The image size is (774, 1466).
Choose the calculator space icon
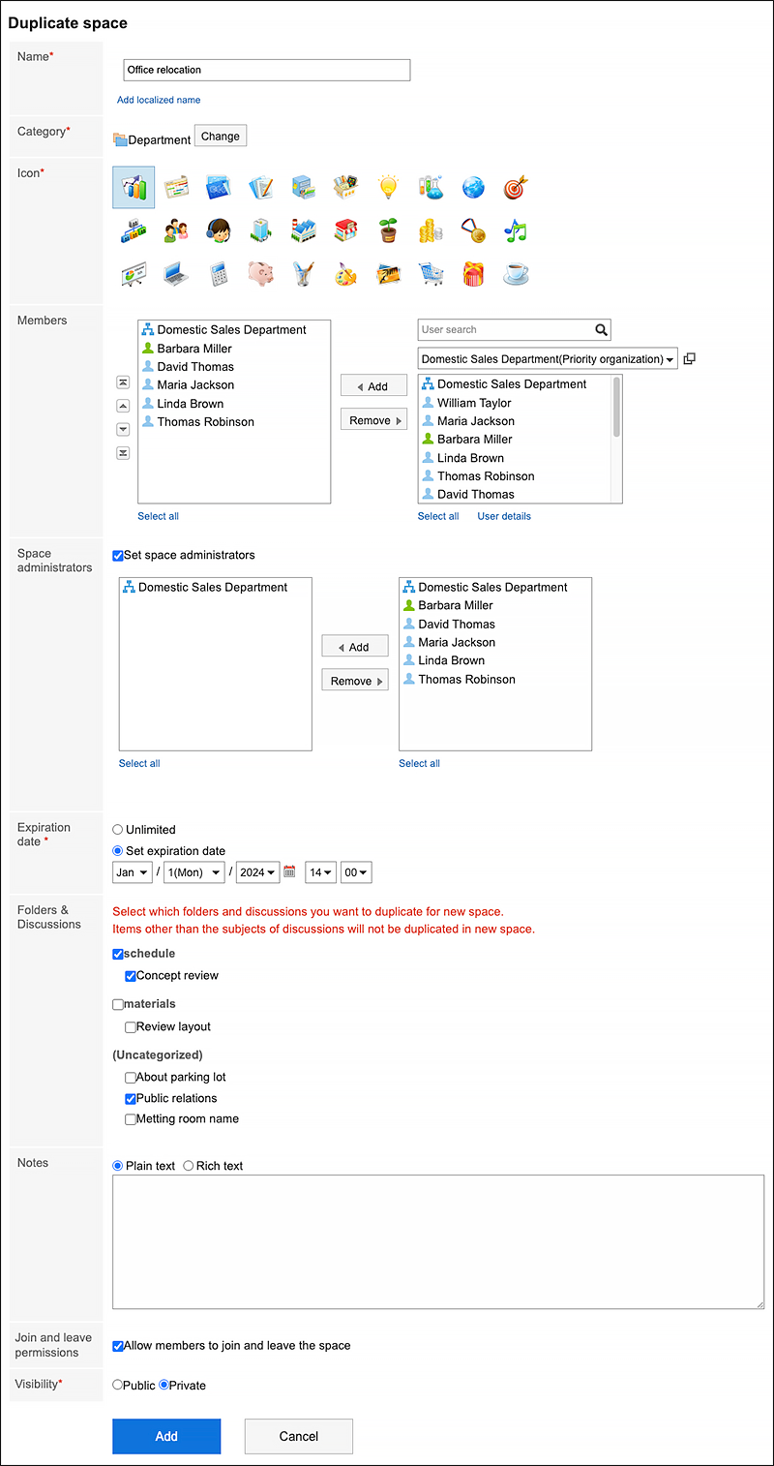218,274
